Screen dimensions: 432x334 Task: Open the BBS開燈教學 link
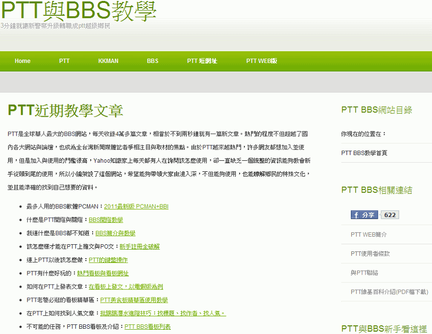(x=106, y=220)
